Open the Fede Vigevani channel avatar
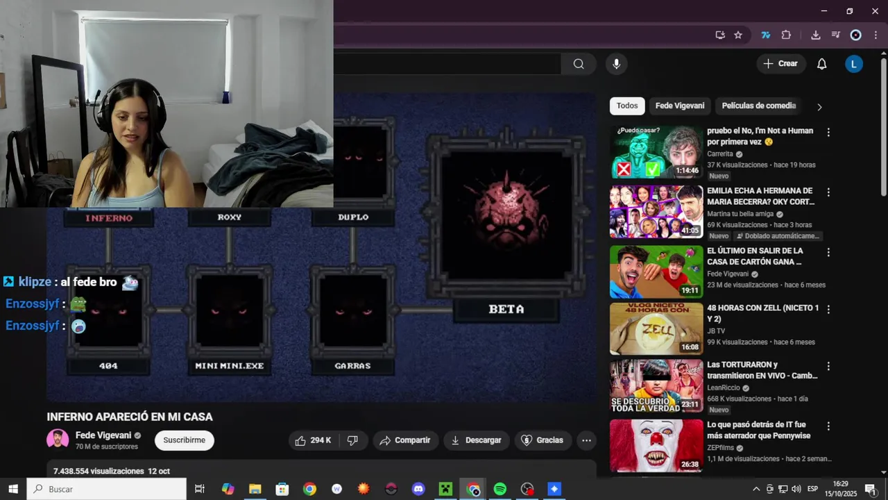Image resolution: width=888 pixels, height=500 pixels. tap(58, 440)
